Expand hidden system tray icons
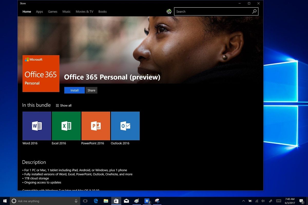Image resolution: width=308 pixels, height=205 pixels. click(243, 201)
